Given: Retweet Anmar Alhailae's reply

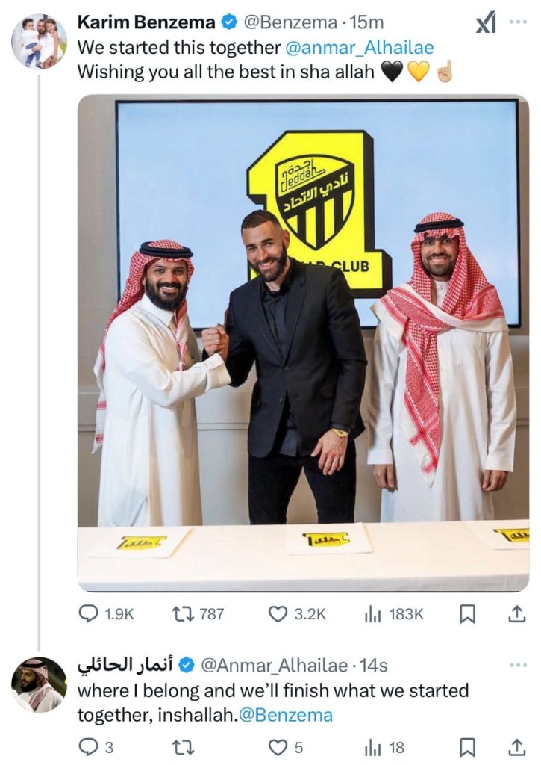Looking at the screenshot, I should [182, 746].
